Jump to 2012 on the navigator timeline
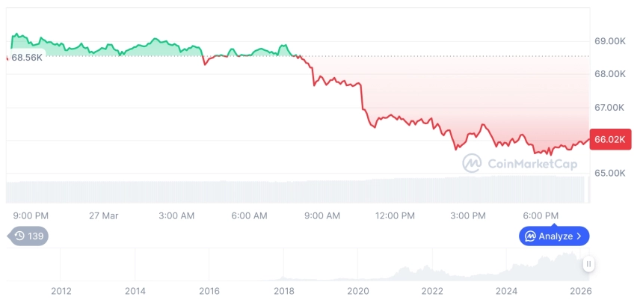Image resolution: width=643 pixels, height=300 pixels. (x=61, y=291)
